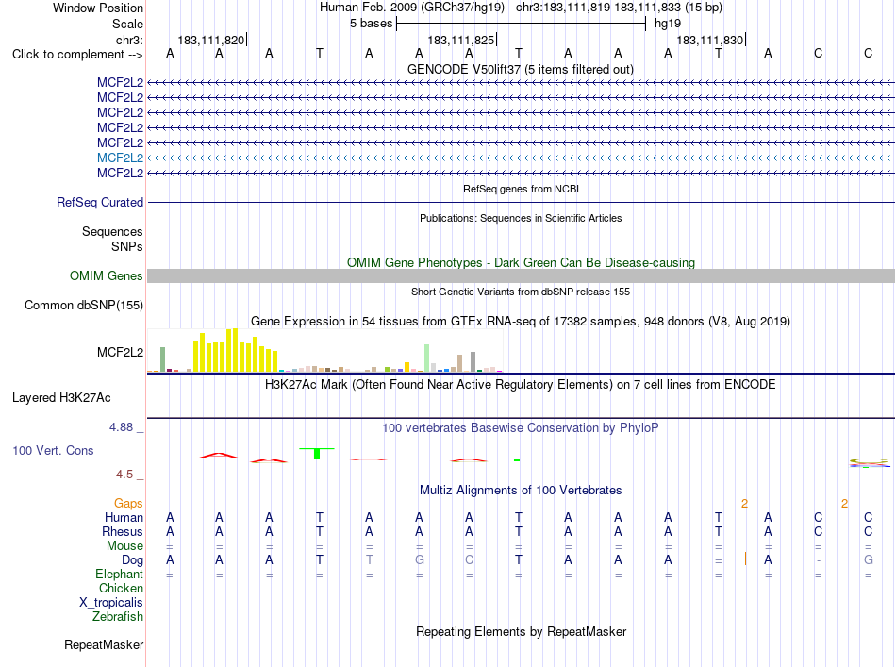
Task: Open the OMIM Gene Phenotypes track title
Action: tap(521, 262)
